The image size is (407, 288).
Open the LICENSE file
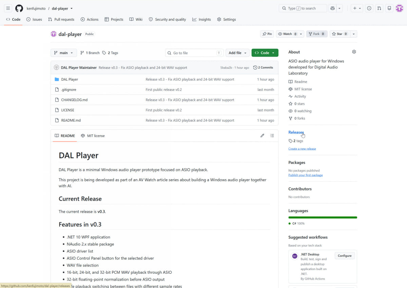coord(67,110)
